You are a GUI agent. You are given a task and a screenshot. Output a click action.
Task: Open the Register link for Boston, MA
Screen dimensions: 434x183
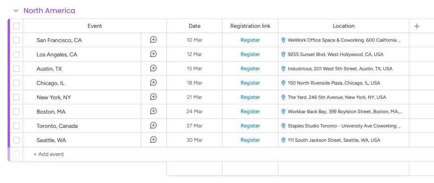coord(250,112)
